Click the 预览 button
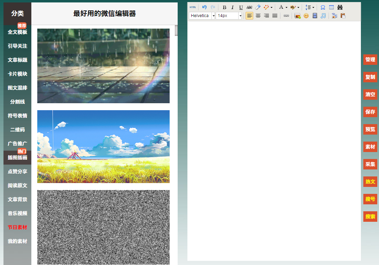Image resolution: width=379 pixels, height=265 pixels. point(370,129)
